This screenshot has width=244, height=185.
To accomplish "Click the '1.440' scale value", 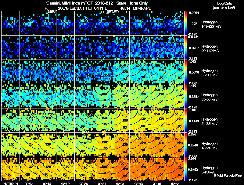I will 192,86.
